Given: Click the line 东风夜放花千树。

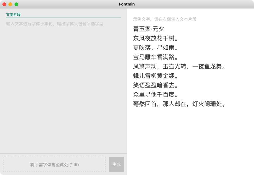Looking at the screenshot, I should pos(155,38).
